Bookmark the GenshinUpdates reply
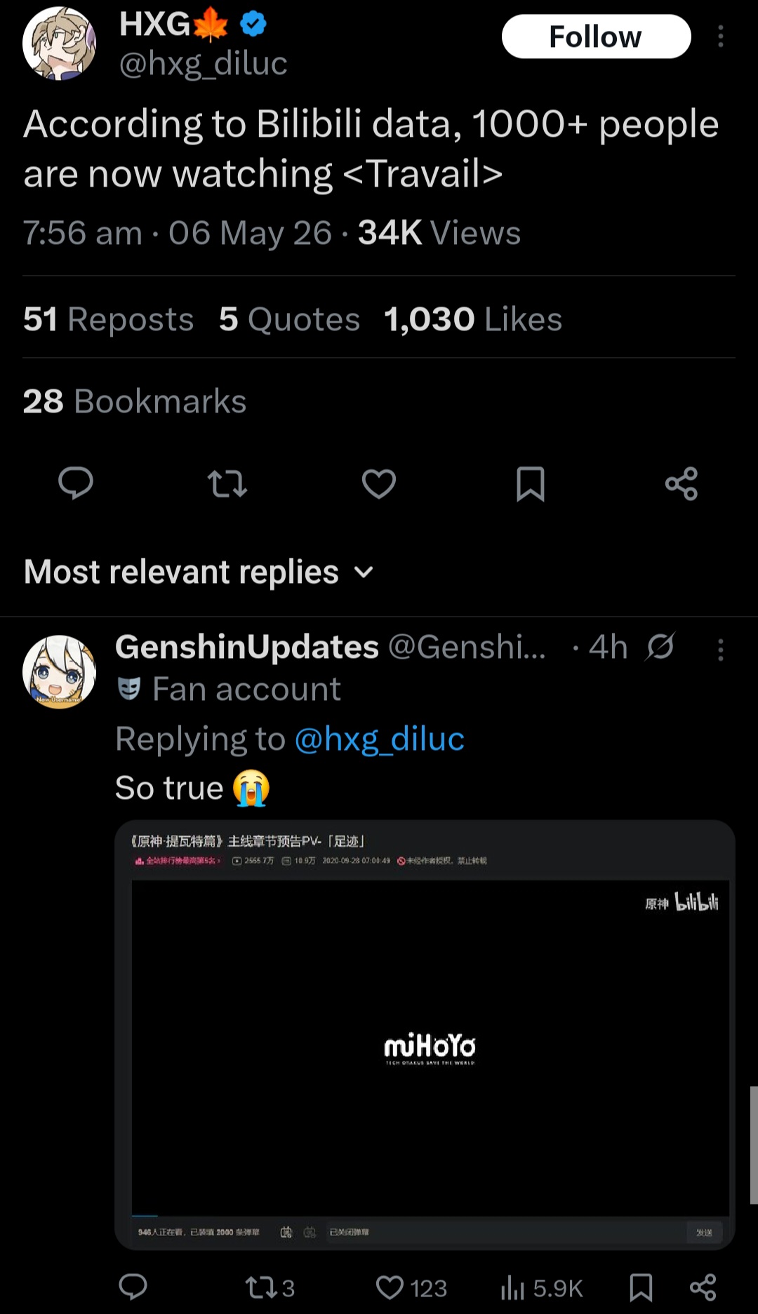The image size is (758, 1314). (641, 1287)
